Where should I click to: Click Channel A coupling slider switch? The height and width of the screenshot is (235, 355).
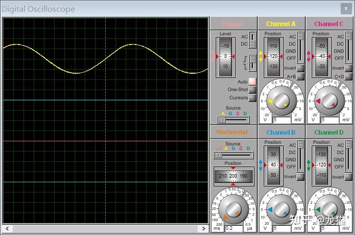click(x=300, y=48)
